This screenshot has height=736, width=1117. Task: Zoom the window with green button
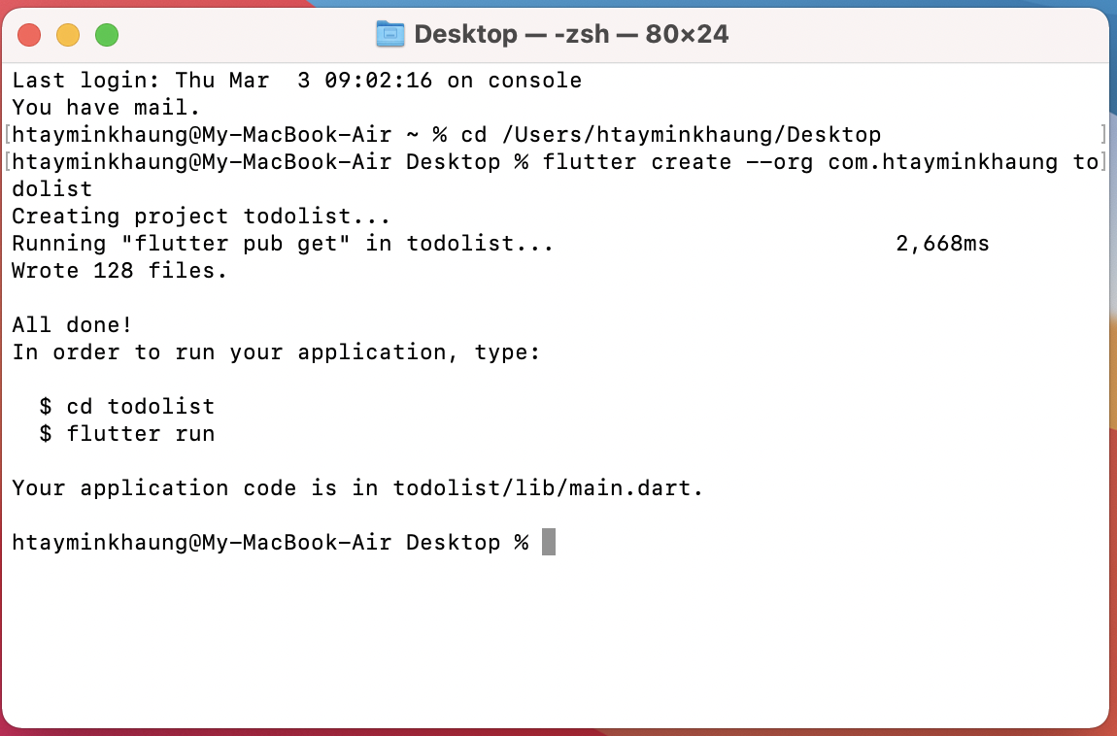[x=106, y=36]
